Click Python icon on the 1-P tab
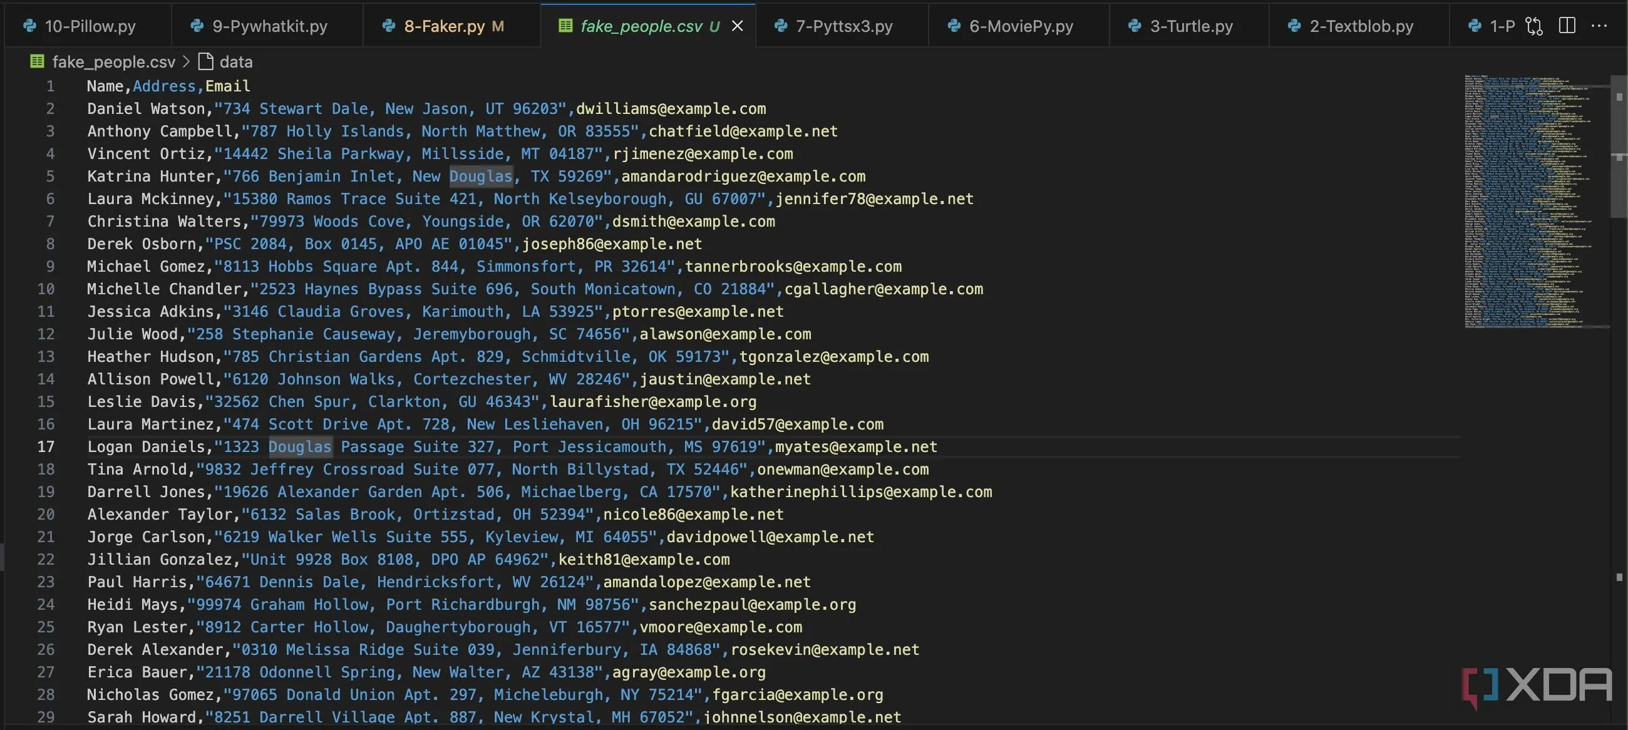 point(1475,26)
